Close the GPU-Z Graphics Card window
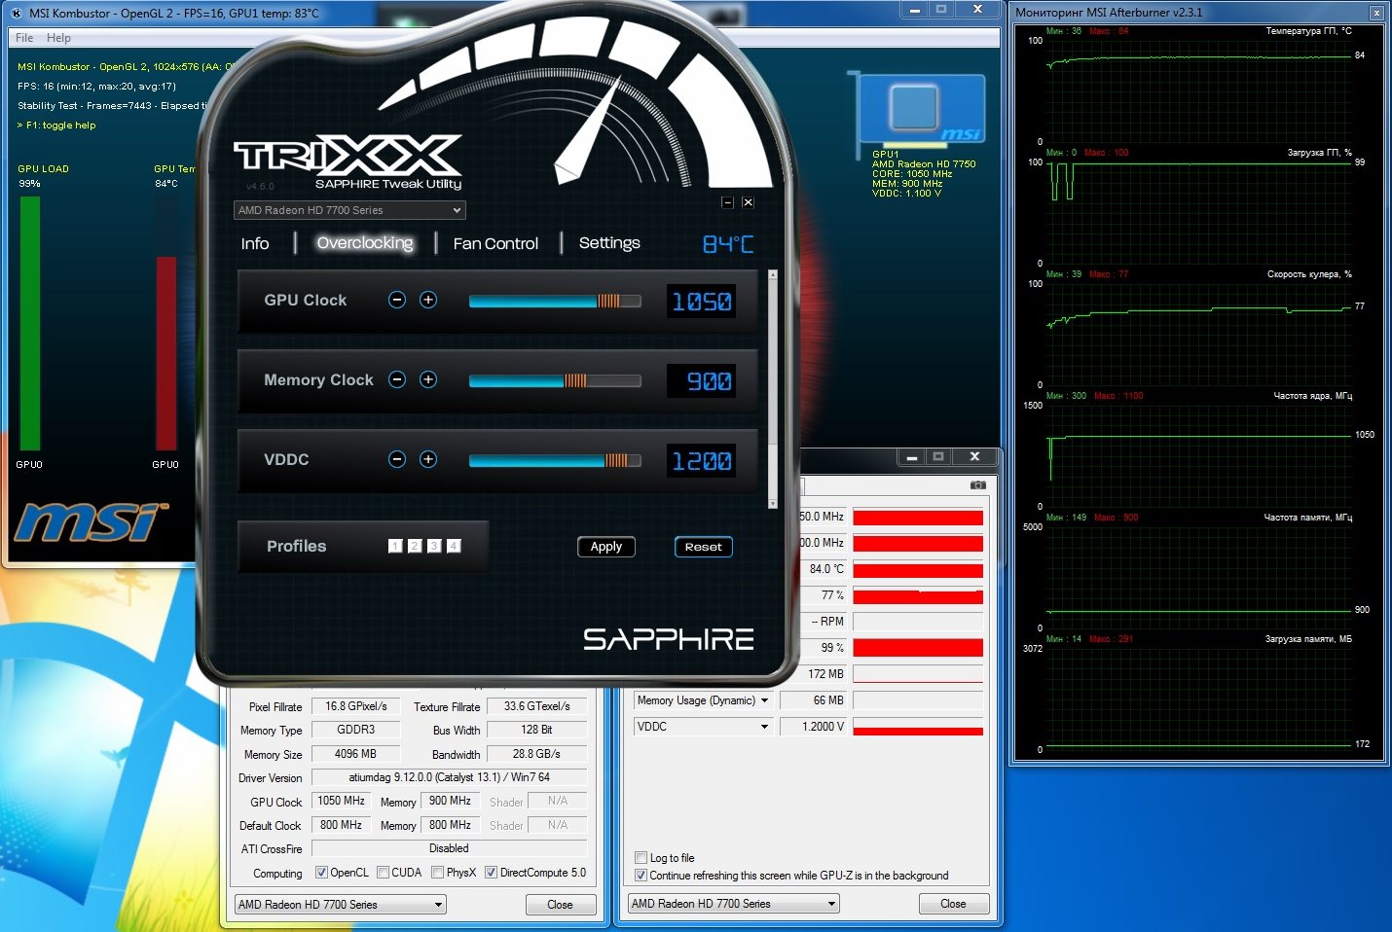This screenshot has width=1392, height=932. click(560, 905)
